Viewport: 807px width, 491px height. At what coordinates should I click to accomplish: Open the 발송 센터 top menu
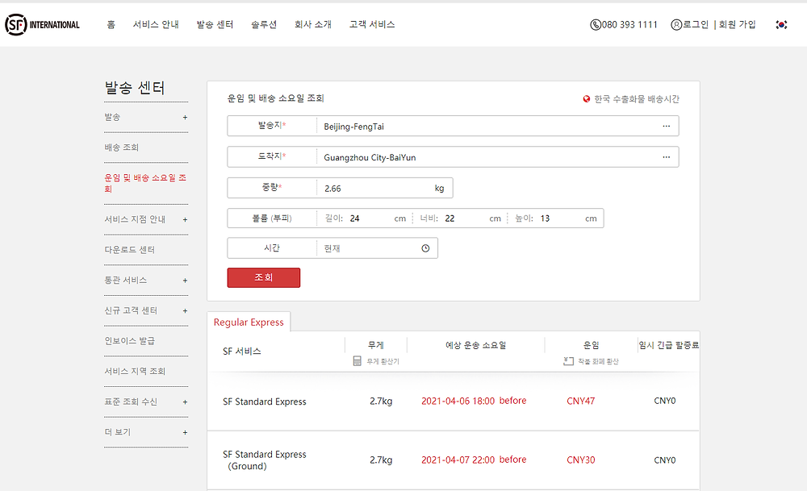215,24
